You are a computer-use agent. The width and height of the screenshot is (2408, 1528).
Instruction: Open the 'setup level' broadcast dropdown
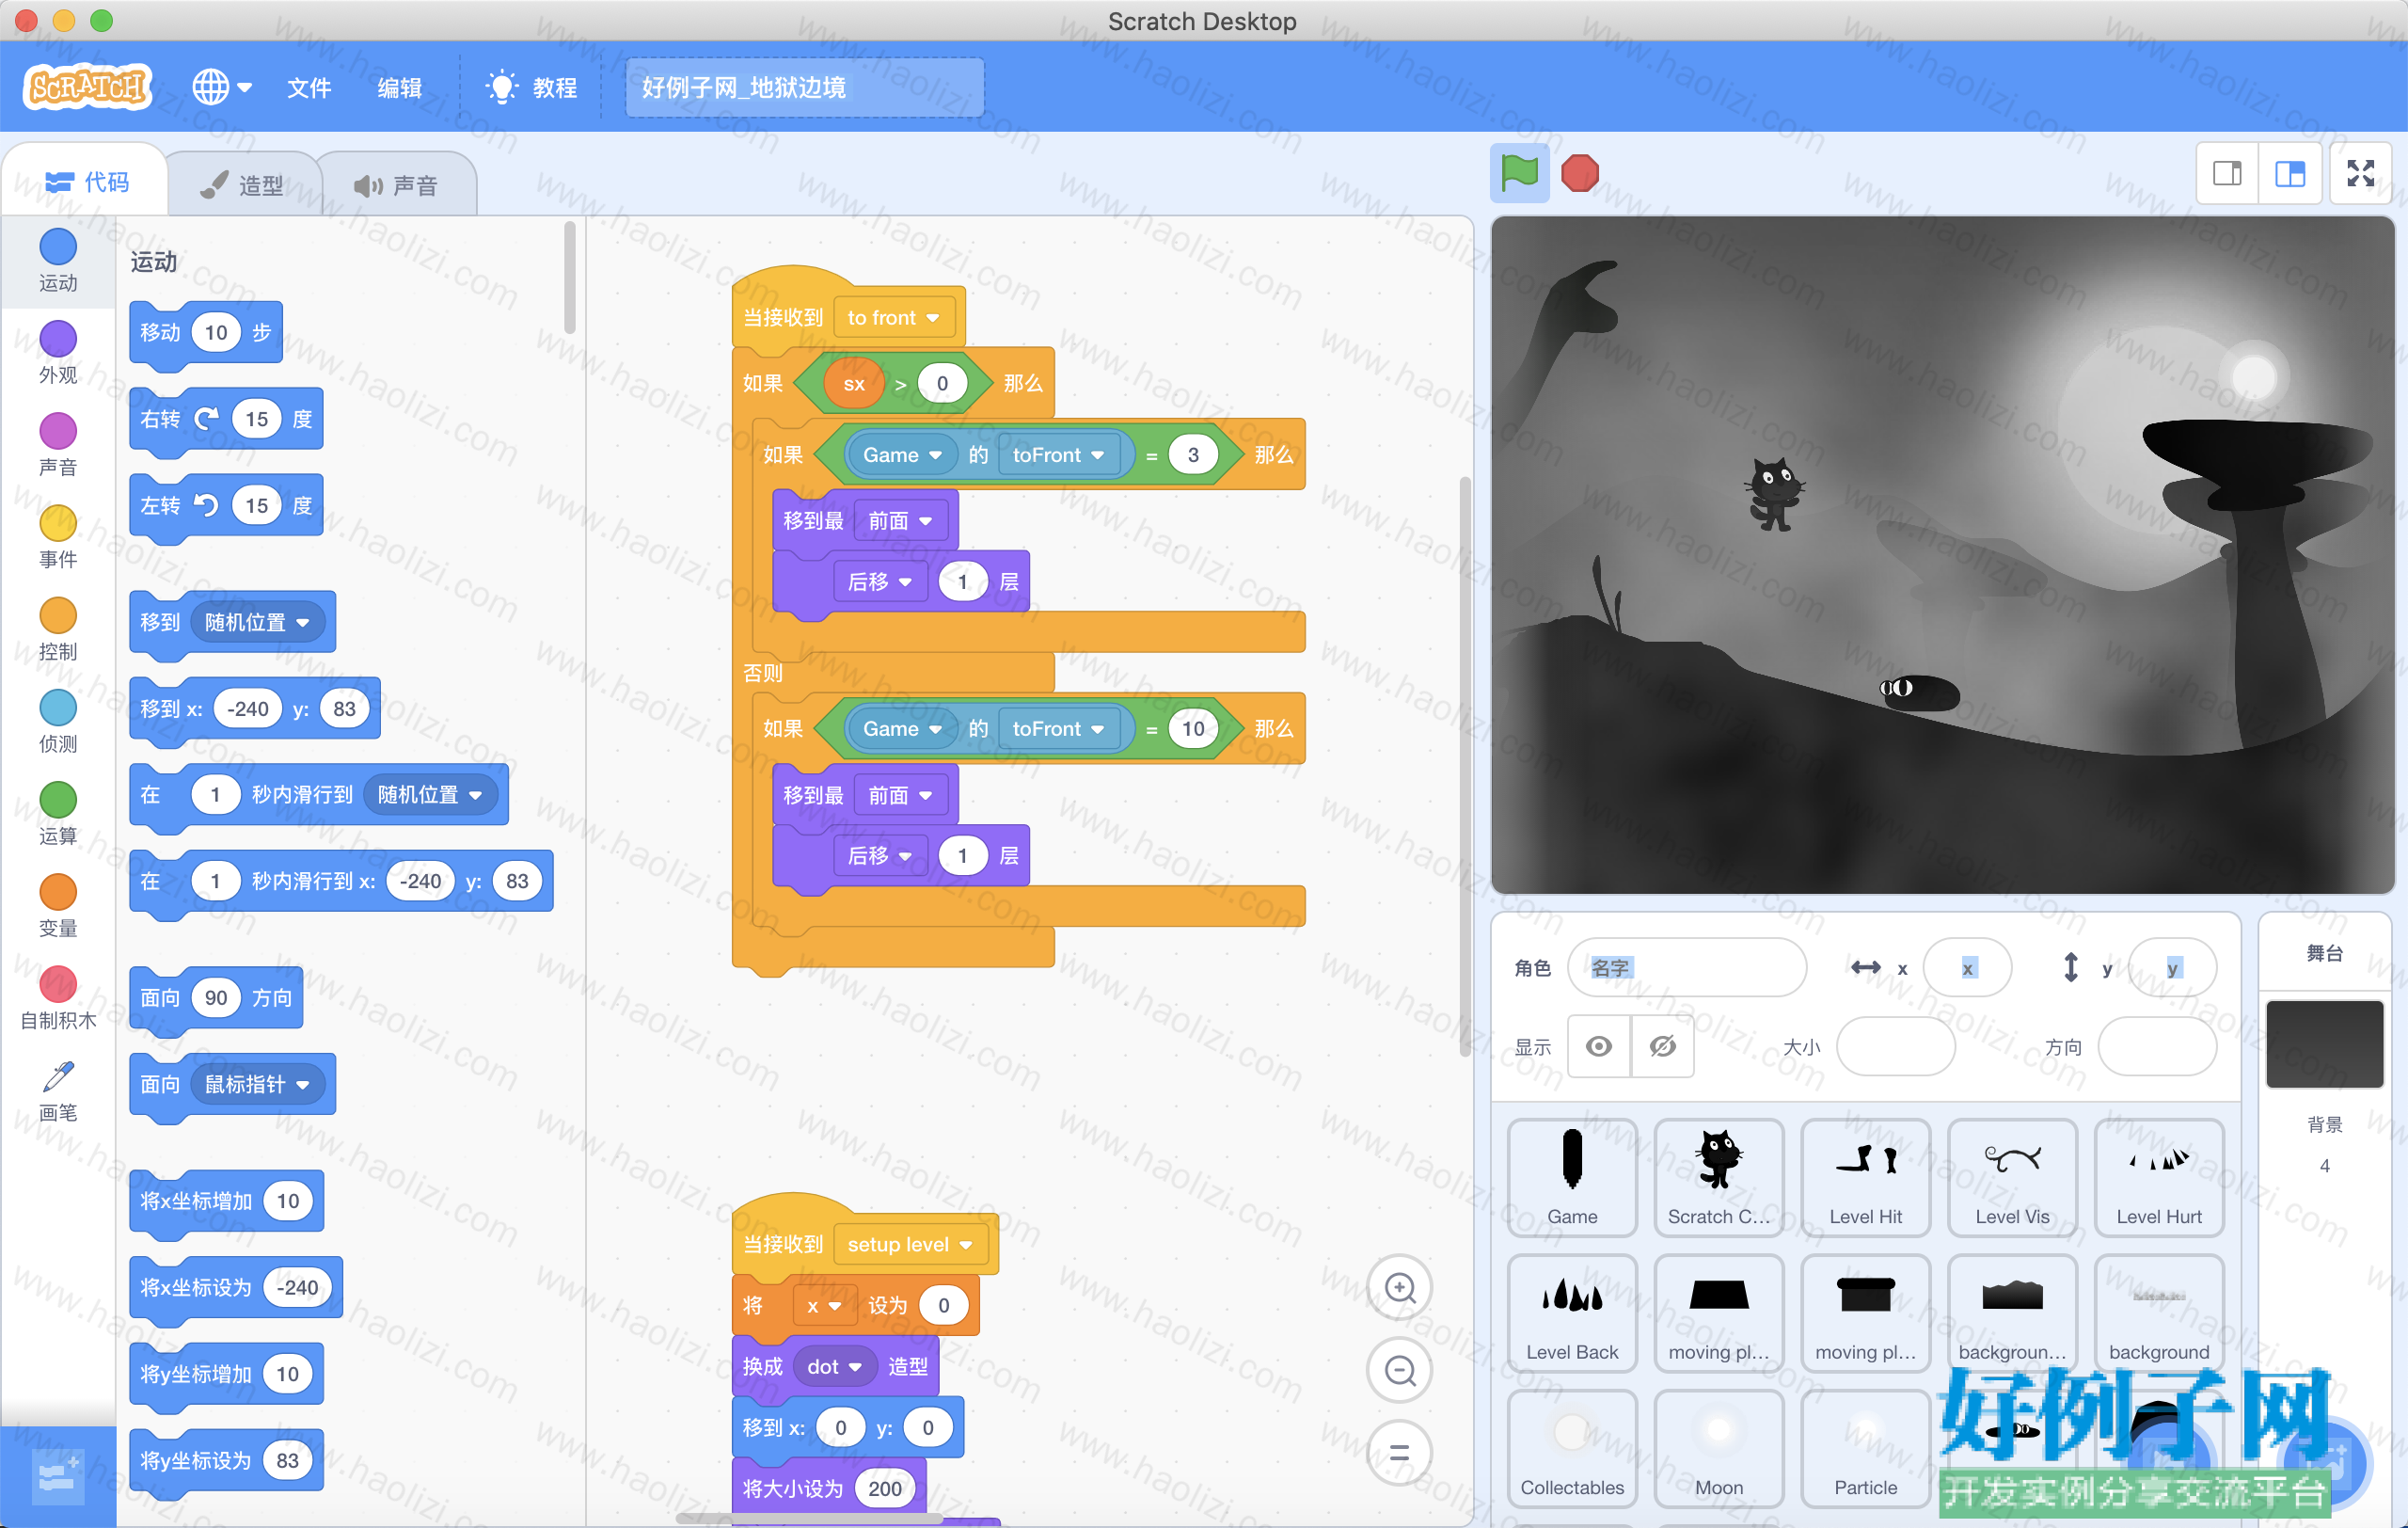[910, 1245]
